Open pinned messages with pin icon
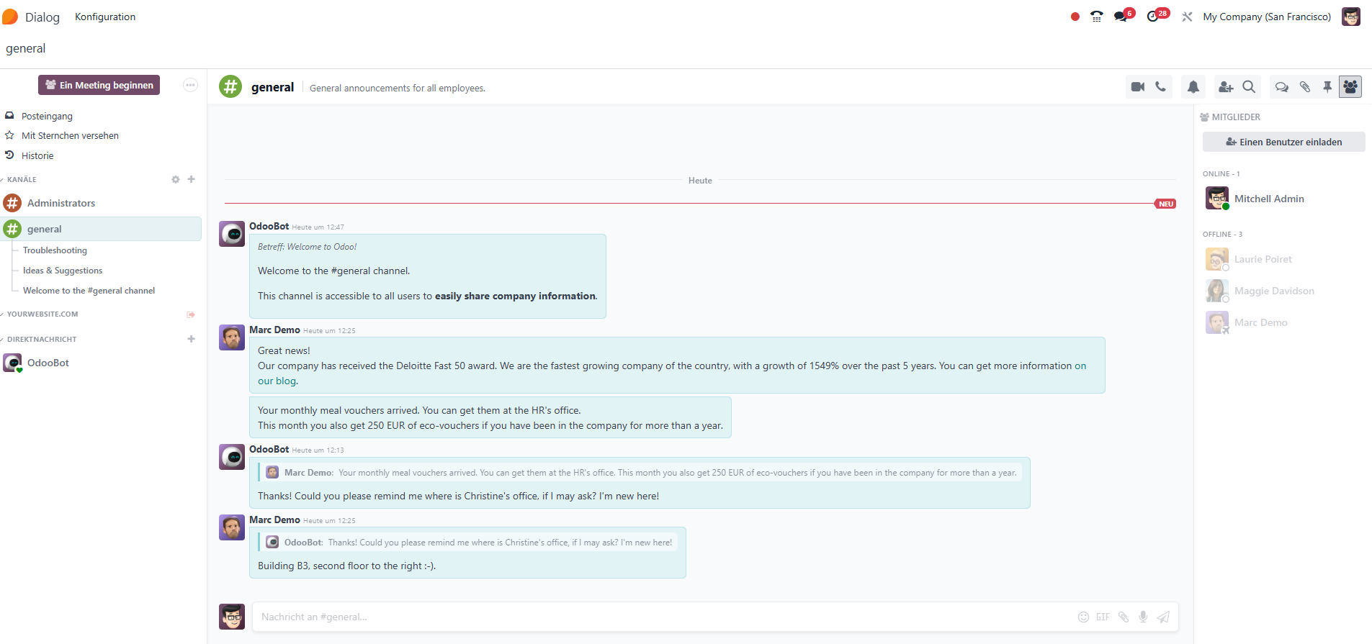The height and width of the screenshot is (644, 1372). coord(1327,87)
